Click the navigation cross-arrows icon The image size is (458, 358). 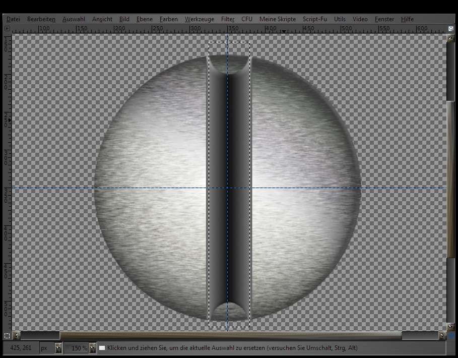pyautogui.click(x=451, y=335)
